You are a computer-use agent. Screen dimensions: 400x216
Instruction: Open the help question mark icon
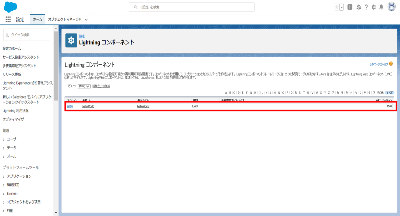point(366,7)
